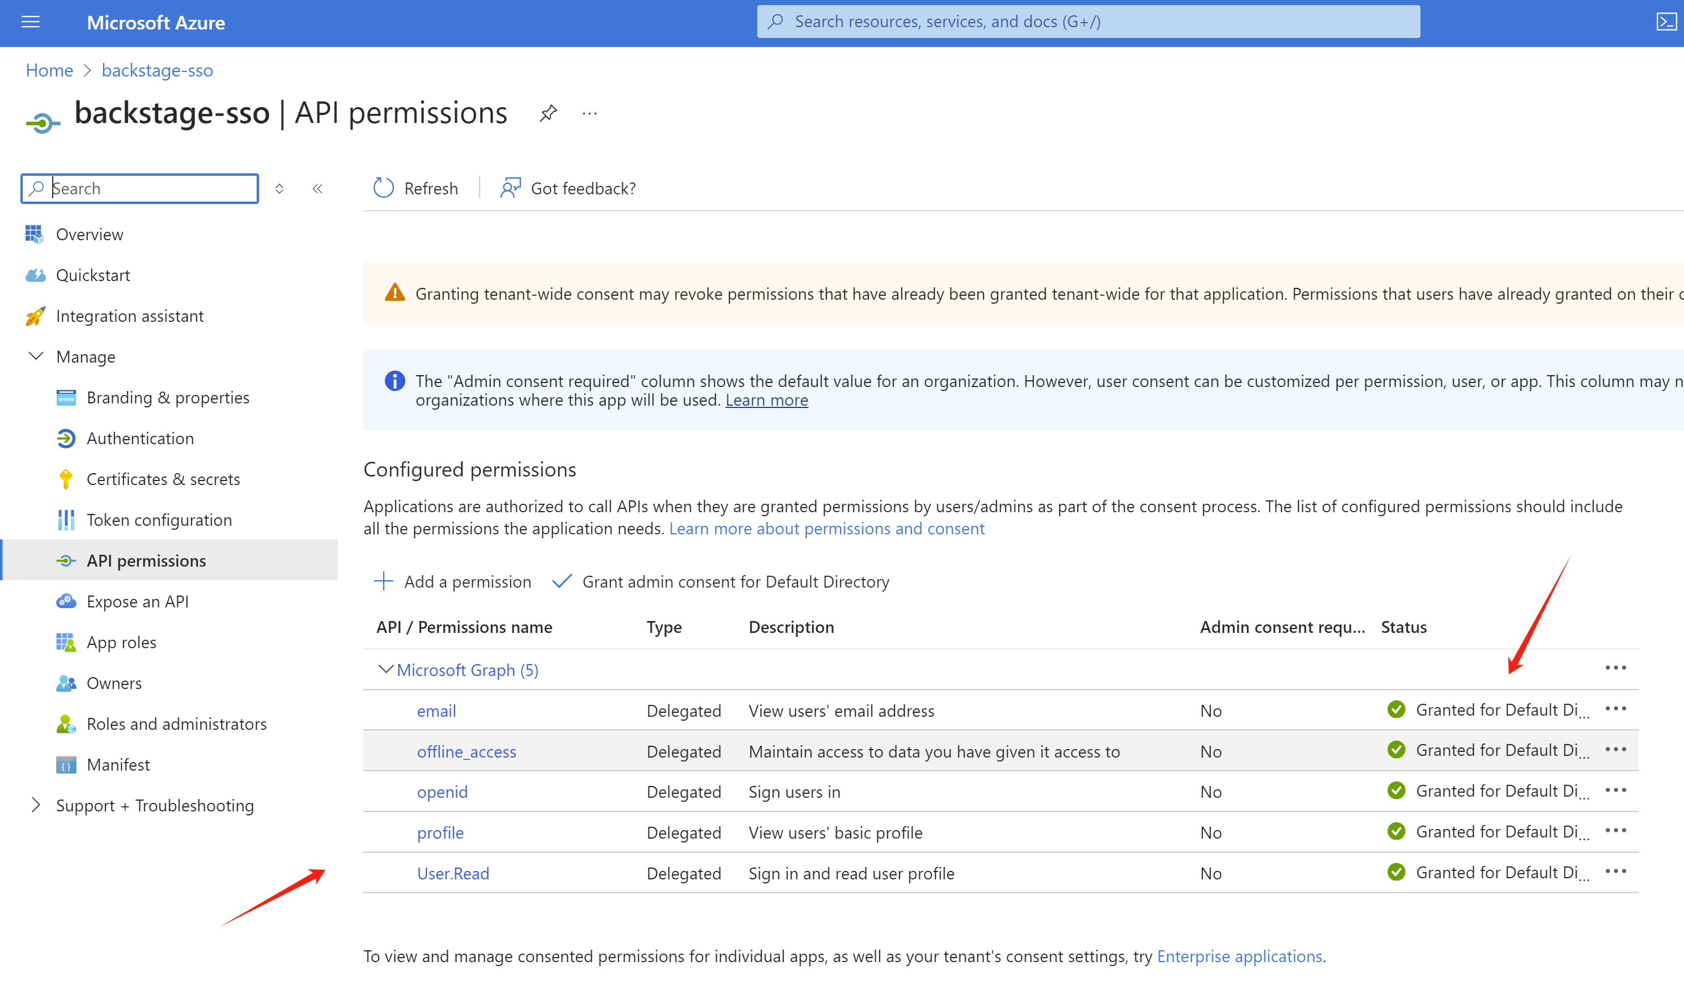Open the Microsoft Graph group's ellipsis menu
1684x995 pixels.
(x=1615, y=668)
